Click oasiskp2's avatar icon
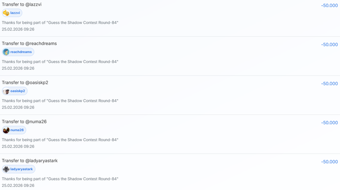This screenshot has width=340, height=190. point(6,91)
